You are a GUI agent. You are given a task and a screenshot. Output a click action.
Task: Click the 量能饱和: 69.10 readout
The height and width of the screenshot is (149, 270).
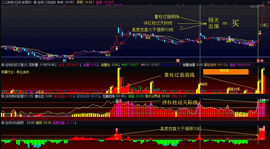click(216, 65)
